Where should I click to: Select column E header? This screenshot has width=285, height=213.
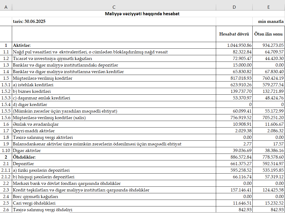pos(269,7)
